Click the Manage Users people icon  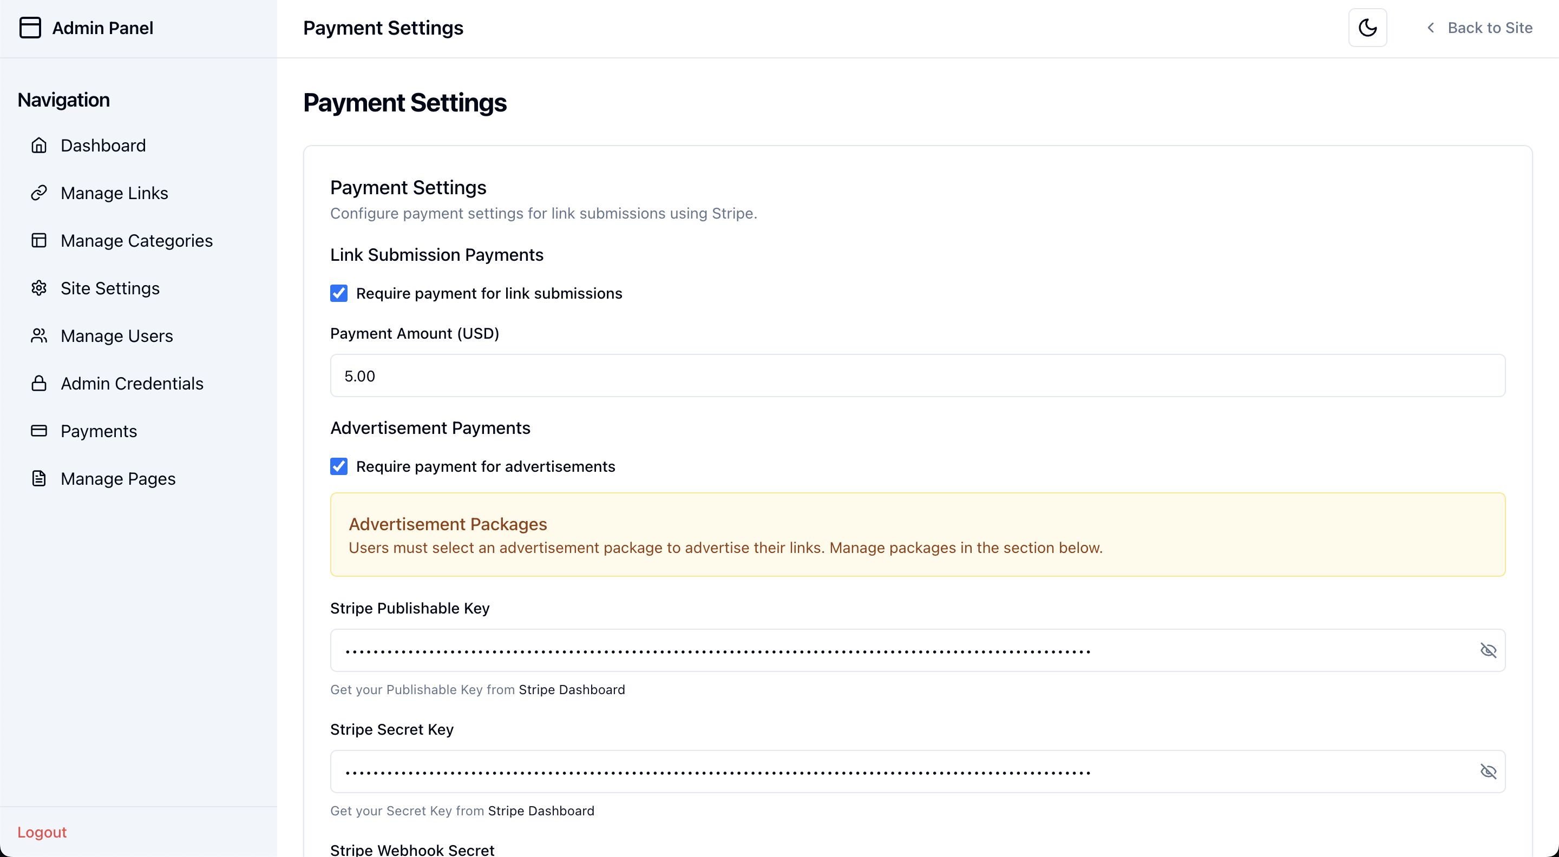point(39,335)
